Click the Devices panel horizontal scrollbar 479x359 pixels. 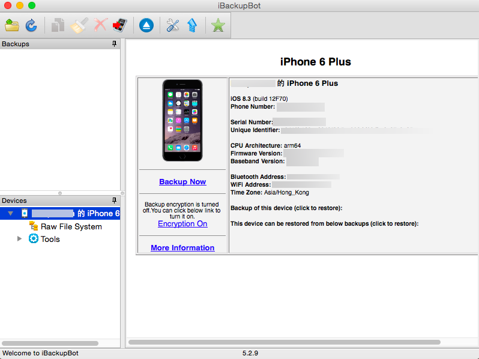coord(50,343)
